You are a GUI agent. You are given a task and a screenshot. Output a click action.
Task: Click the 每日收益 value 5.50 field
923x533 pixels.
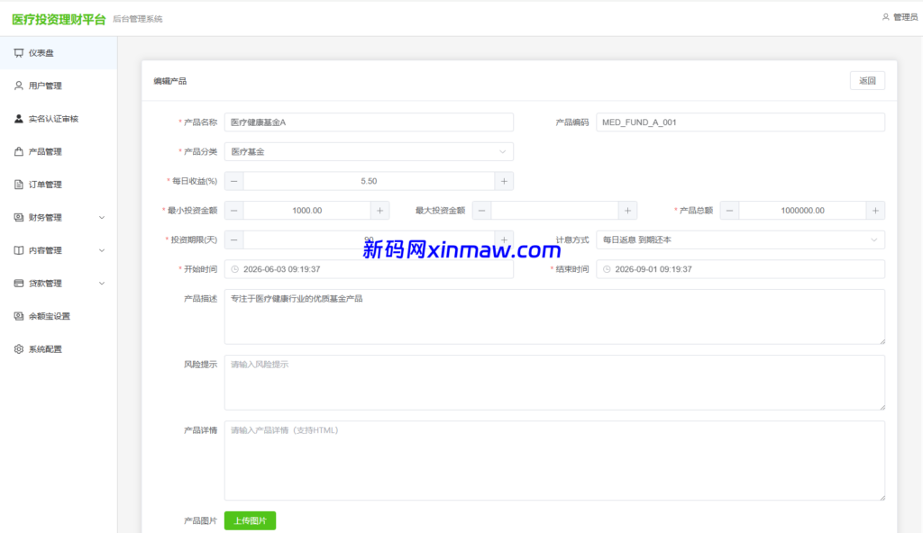tap(369, 181)
